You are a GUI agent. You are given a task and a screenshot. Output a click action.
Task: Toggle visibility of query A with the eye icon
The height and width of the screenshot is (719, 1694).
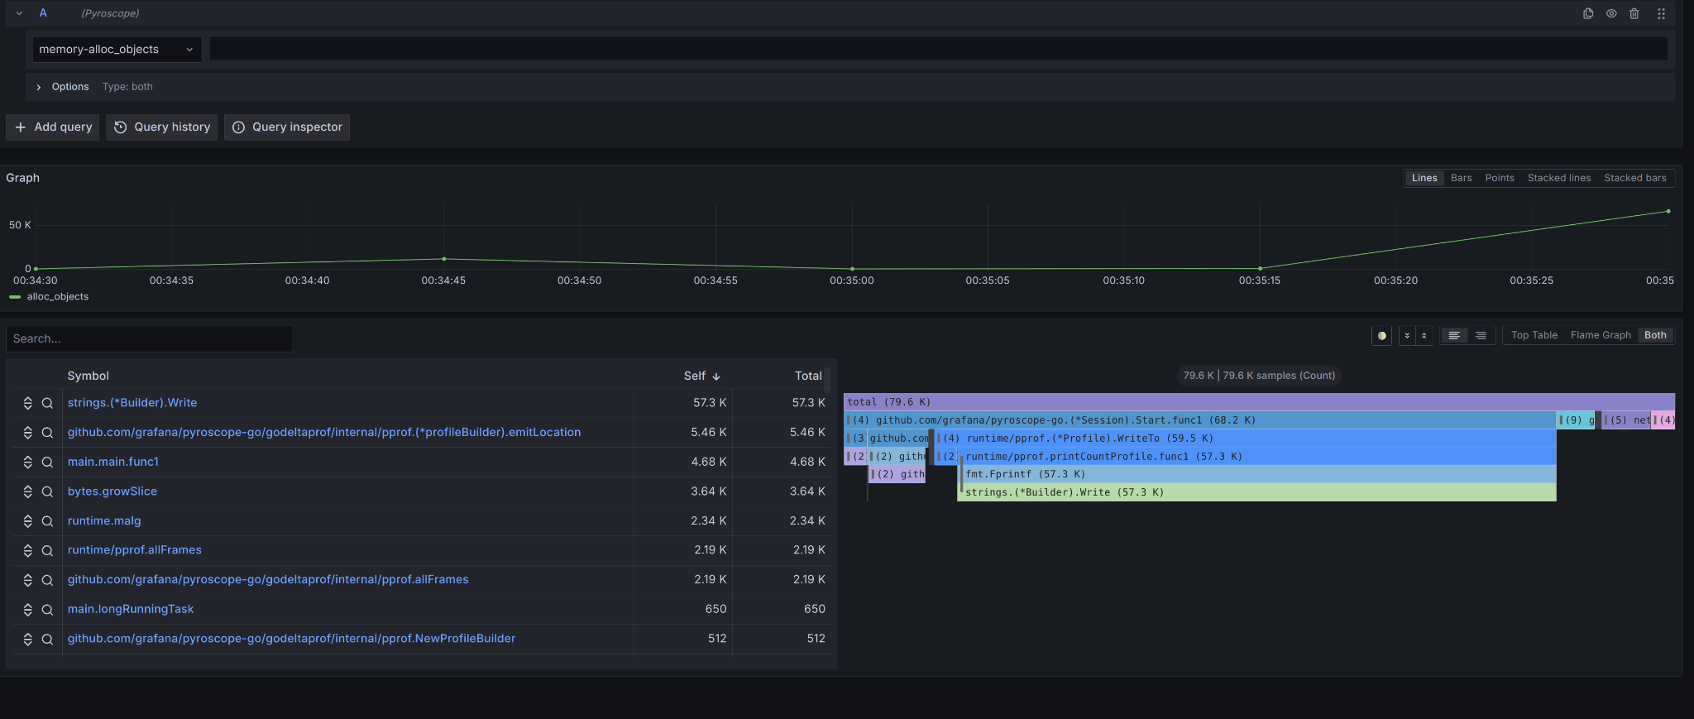pos(1611,13)
